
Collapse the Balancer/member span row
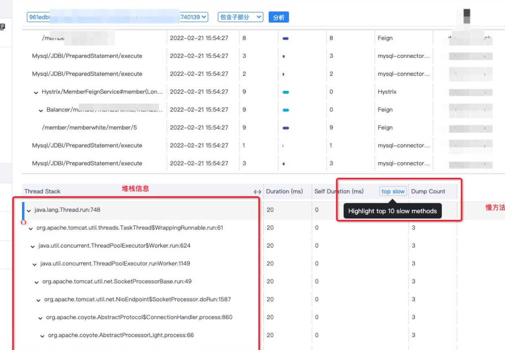(41, 110)
